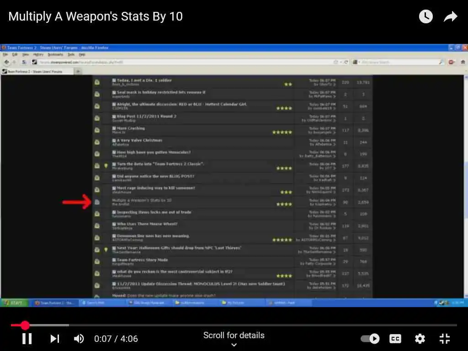This screenshot has height=351, width=468.
Task: Skip to the next video
Action: click(x=55, y=339)
